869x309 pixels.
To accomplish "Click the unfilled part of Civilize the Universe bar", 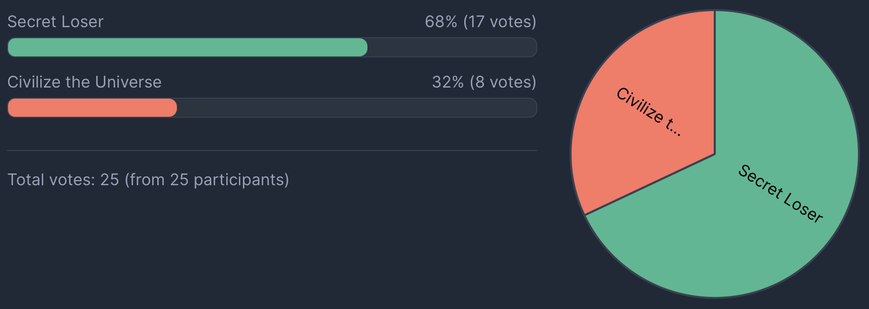I will 357,108.
